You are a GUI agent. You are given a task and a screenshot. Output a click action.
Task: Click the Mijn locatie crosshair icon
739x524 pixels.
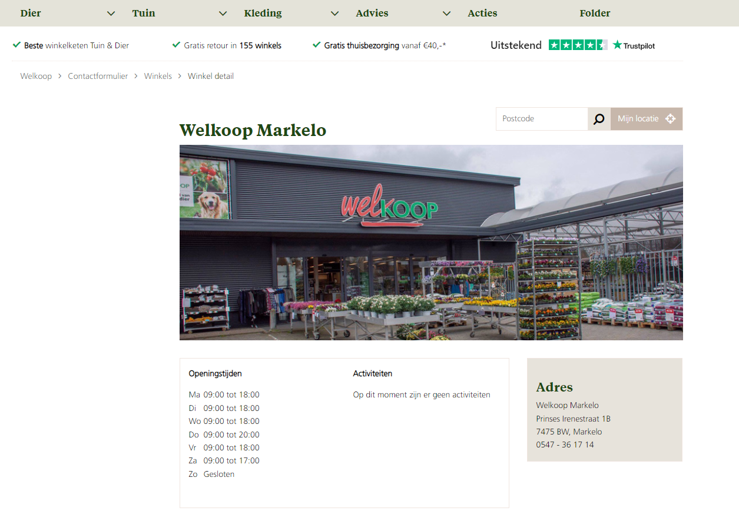(x=670, y=119)
